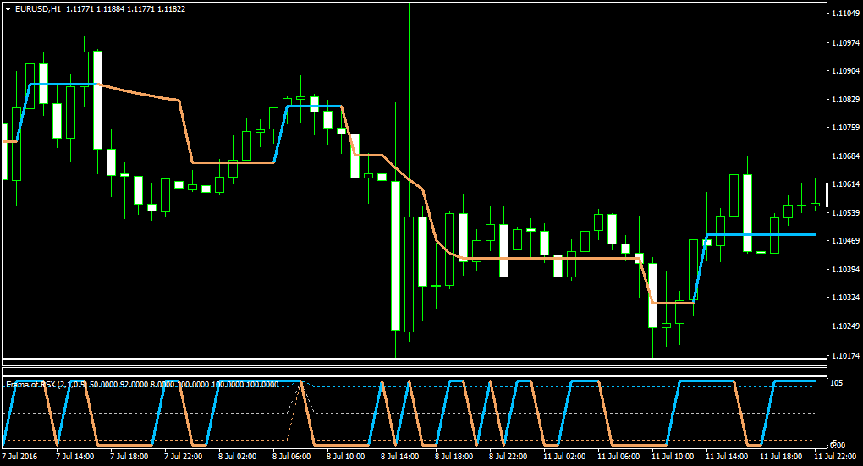Click the 11 Jul 10:00 time label

coord(673,457)
